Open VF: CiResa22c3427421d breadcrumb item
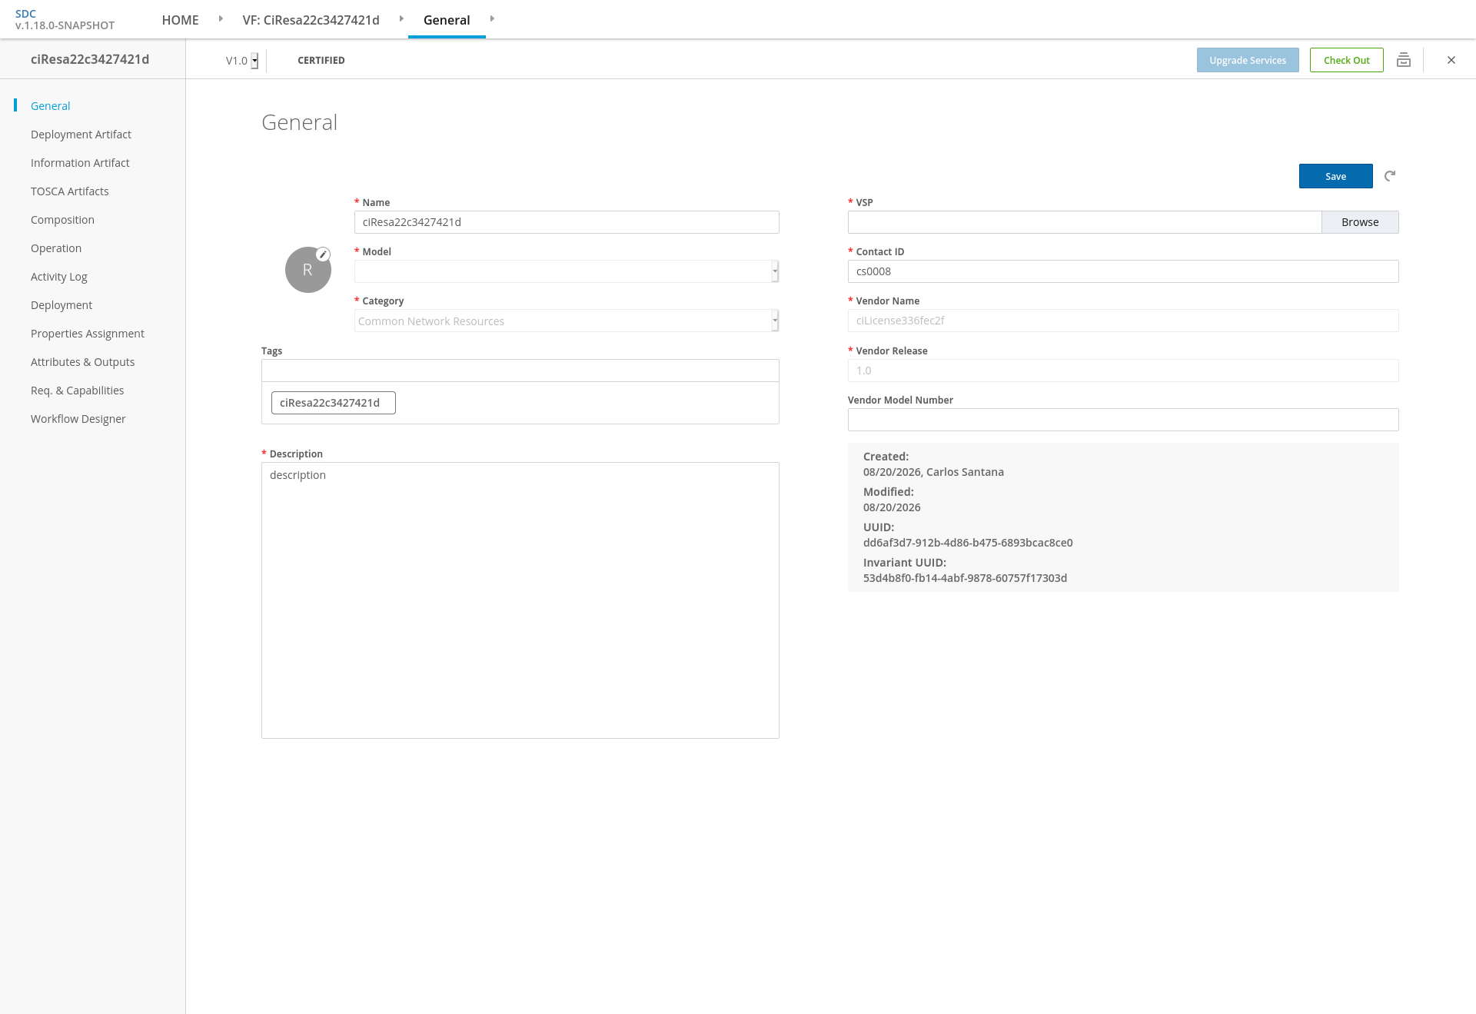The height and width of the screenshot is (1014, 1476). coord(311,20)
